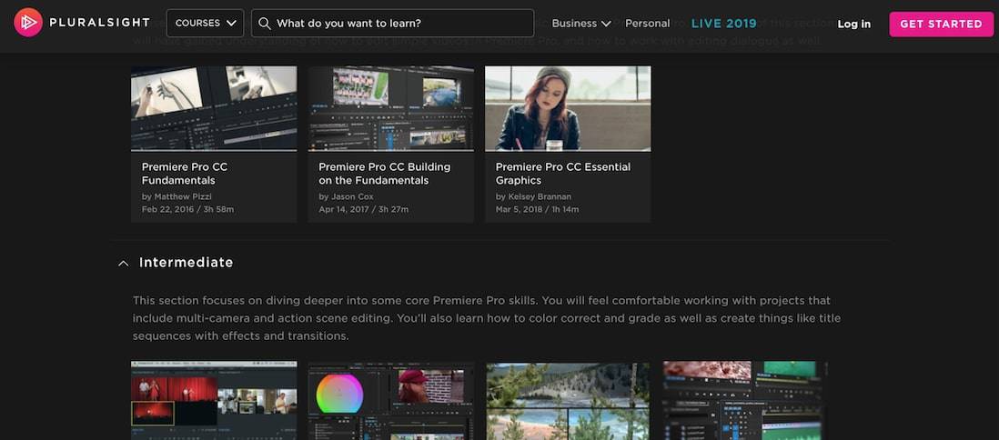The height and width of the screenshot is (440, 999).
Task: Open the Courses dropdown
Action: coord(205,23)
